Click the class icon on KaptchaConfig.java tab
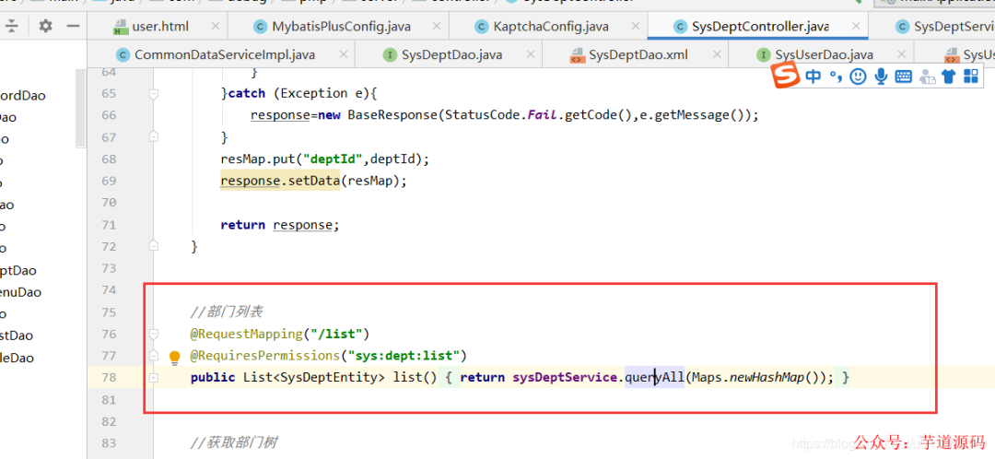995x459 pixels. [x=482, y=27]
